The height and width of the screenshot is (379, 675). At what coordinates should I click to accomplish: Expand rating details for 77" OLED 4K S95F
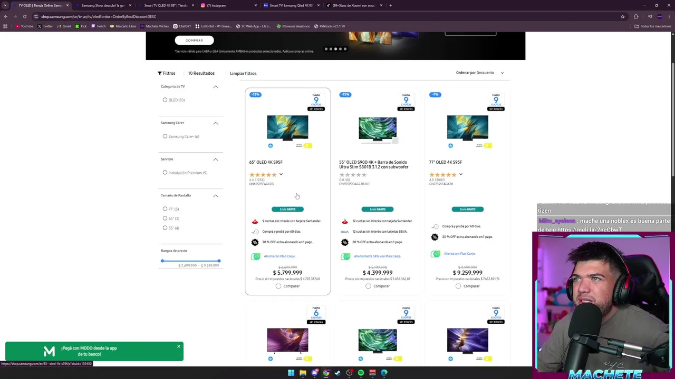click(x=461, y=175)
